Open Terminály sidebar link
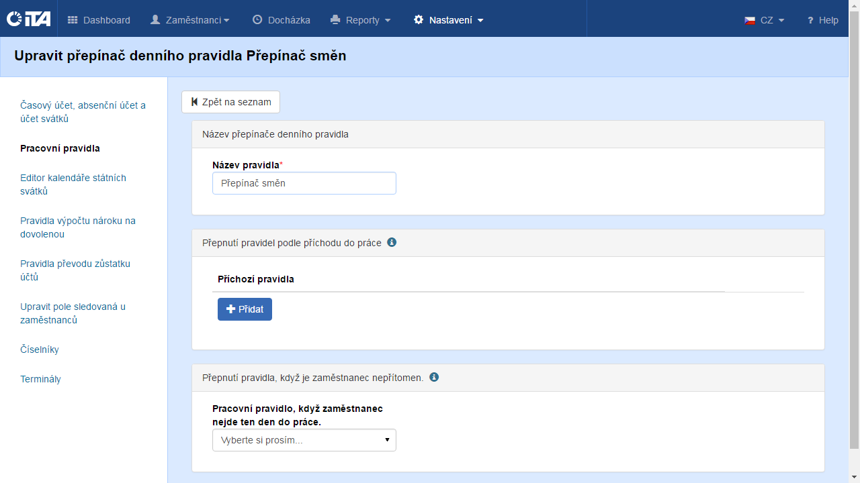 click(x=40, y=379)
